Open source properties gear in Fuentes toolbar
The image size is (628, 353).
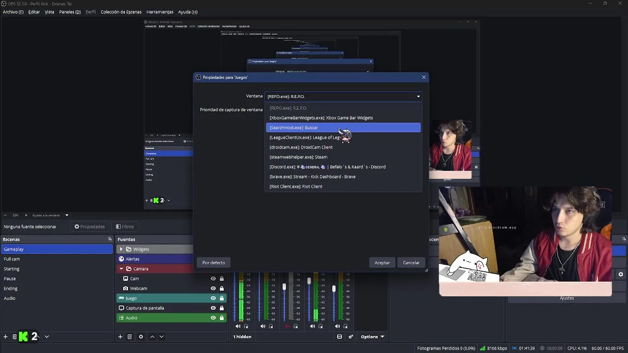point(141,337)
